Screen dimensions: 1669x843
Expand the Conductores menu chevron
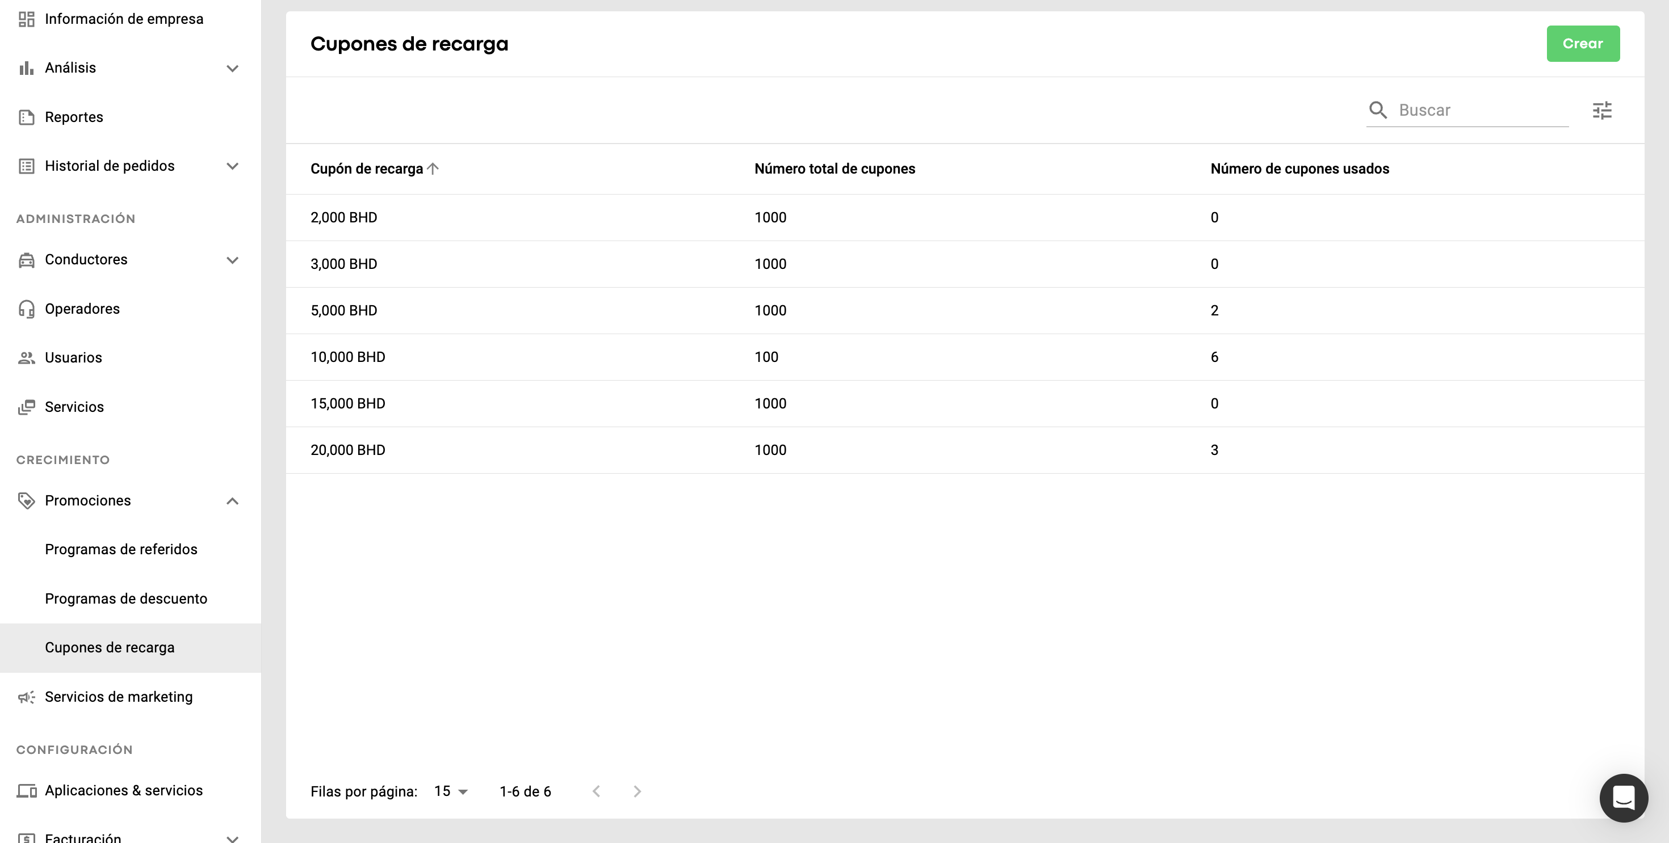click(233, 260)
